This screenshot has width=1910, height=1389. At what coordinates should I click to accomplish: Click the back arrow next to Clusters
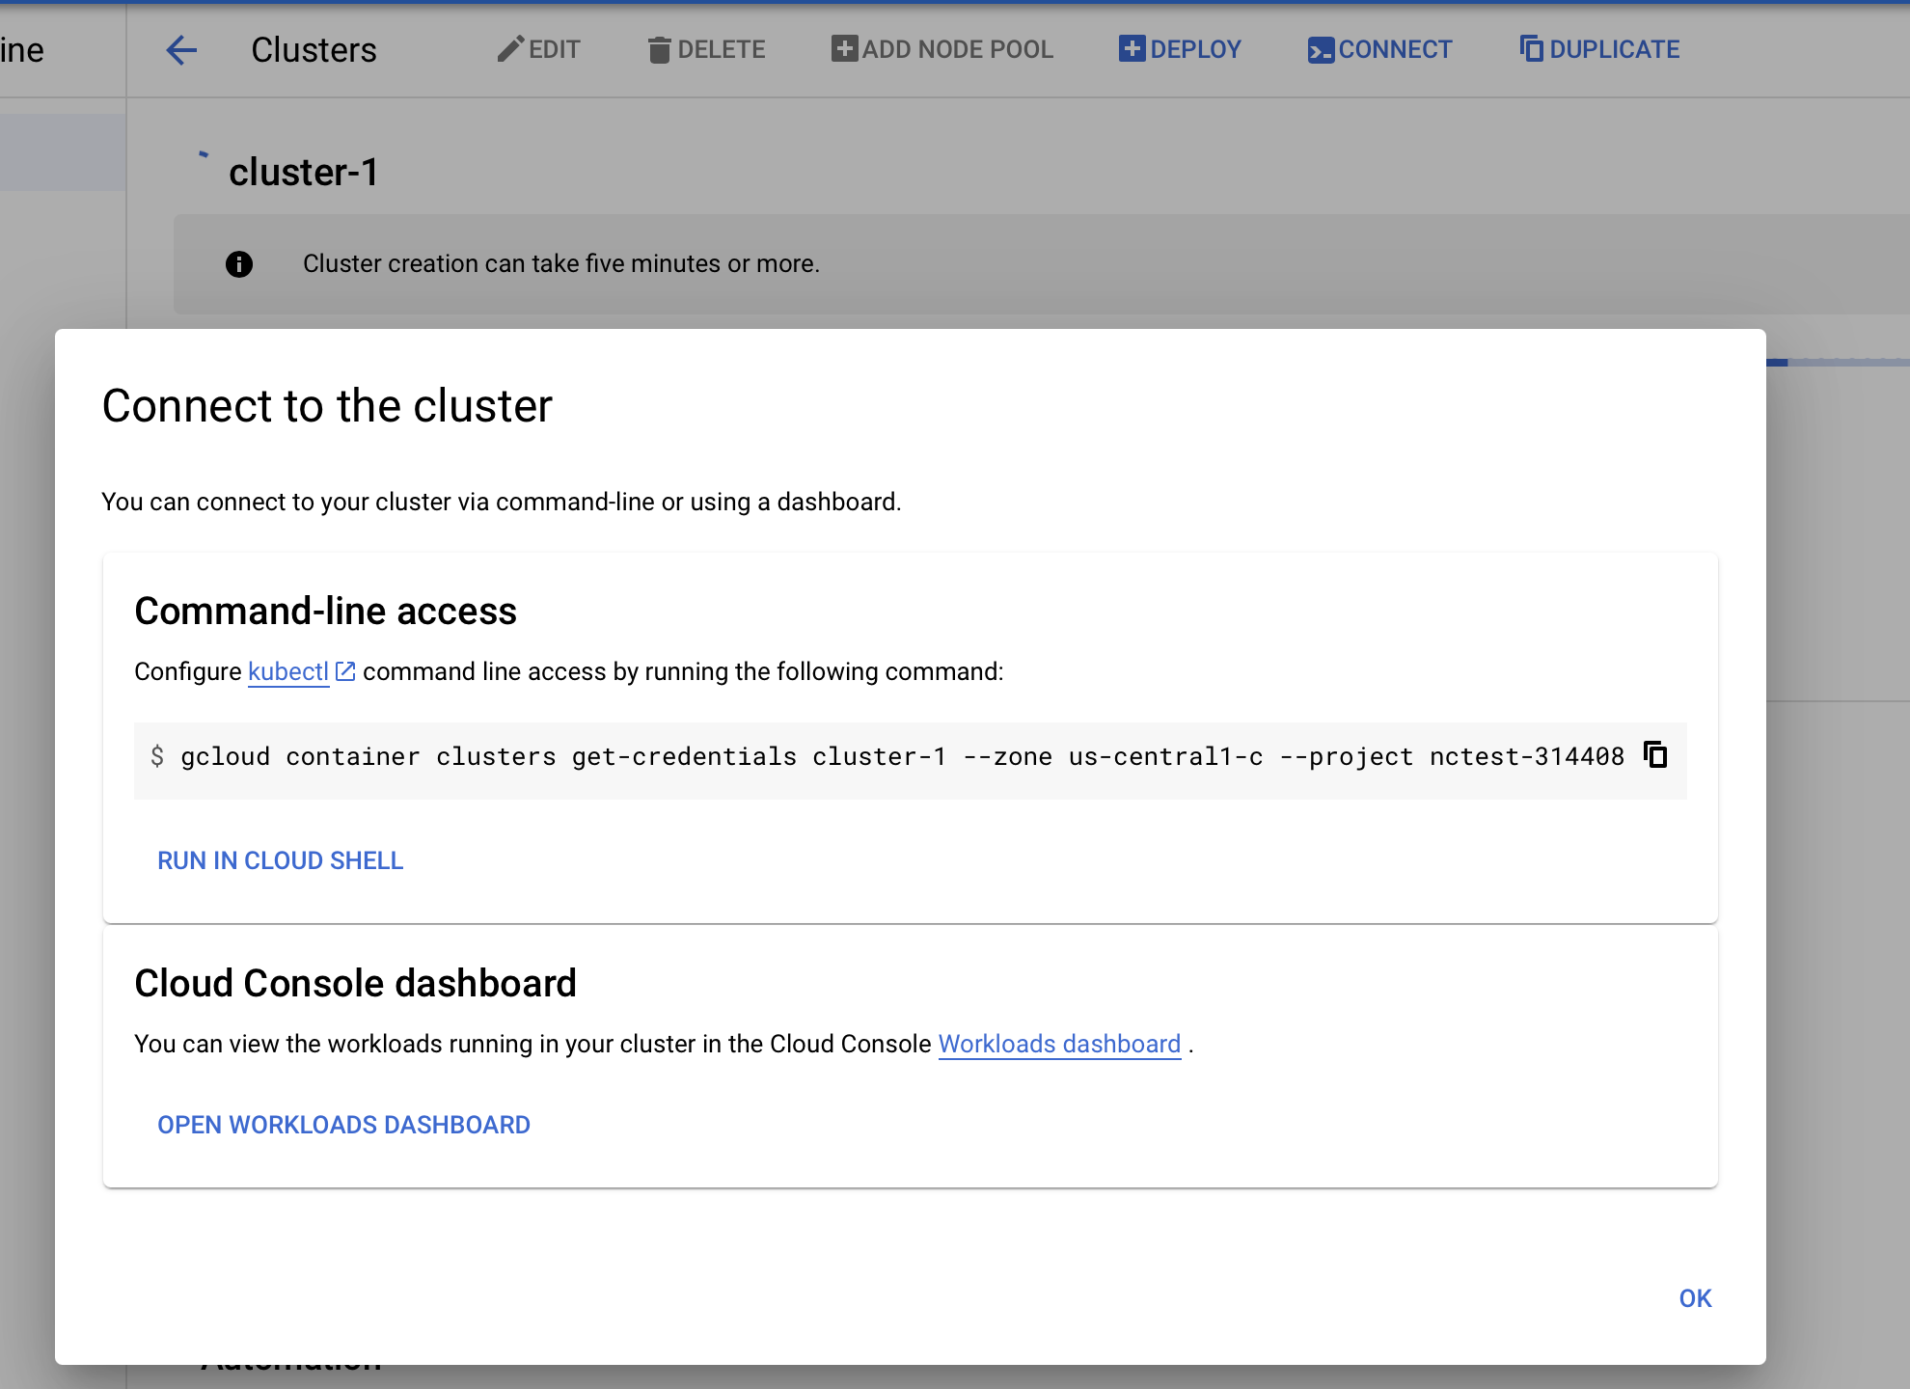pos(180,50)
